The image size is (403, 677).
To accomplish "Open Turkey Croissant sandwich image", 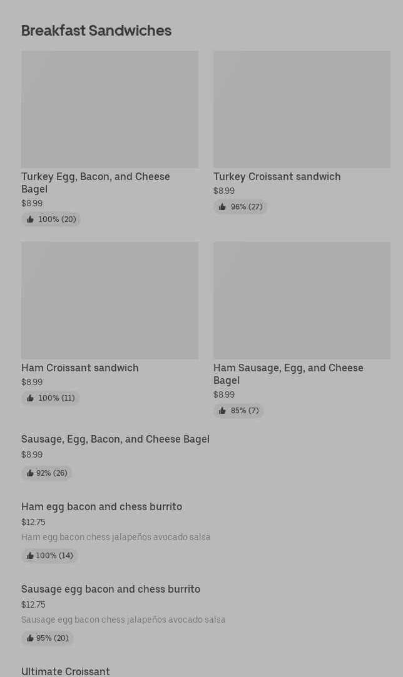I will tap(302, 109).
